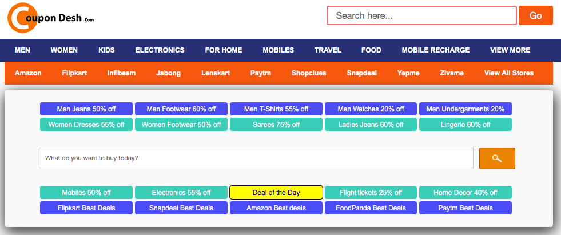561x235 pixels.
Task: Click the Go search button
Action: coord(536,15)
